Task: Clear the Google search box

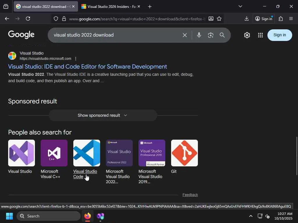Action: pos(185,35)
